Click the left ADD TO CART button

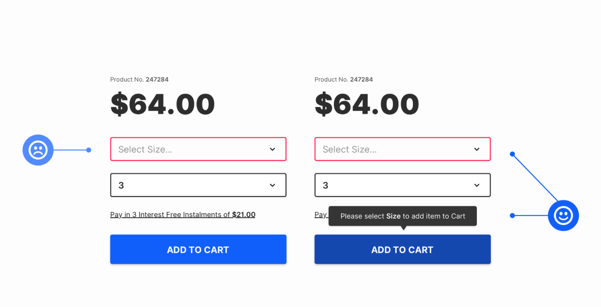[x=198, y=249]
